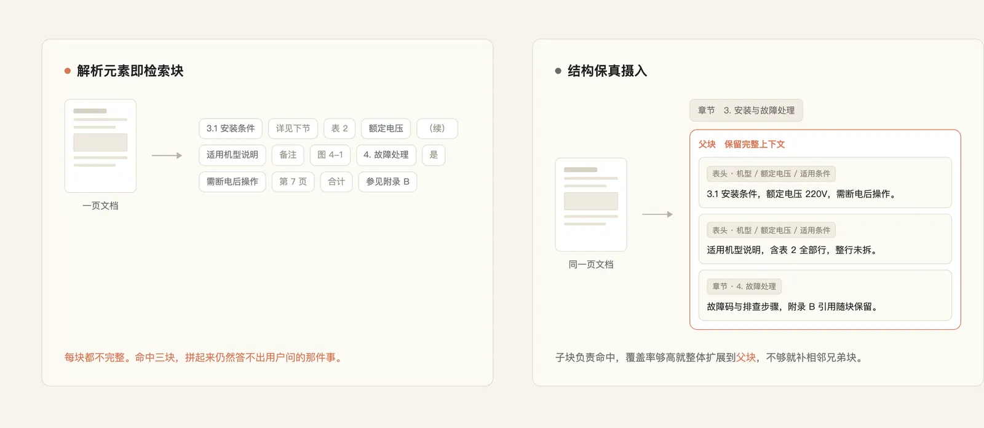Click the 同一页文档 caption
Viewport: 984px width, 428px height.
coord(591,265)
